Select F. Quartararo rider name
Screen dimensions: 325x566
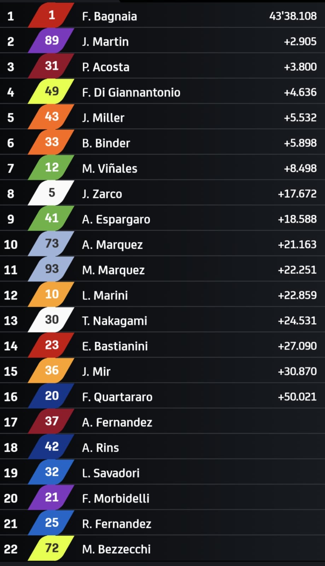pyautogui.click(x=117, y=397)
